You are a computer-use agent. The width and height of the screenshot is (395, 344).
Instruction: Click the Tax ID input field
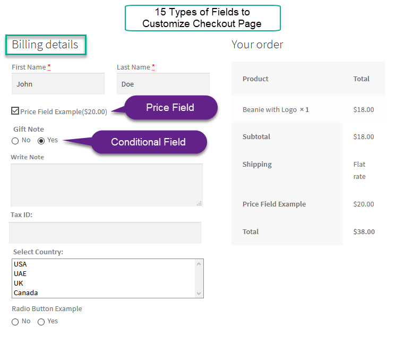105,233
